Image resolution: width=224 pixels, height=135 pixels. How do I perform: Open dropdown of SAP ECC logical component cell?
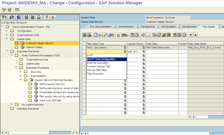pos(144,52)
